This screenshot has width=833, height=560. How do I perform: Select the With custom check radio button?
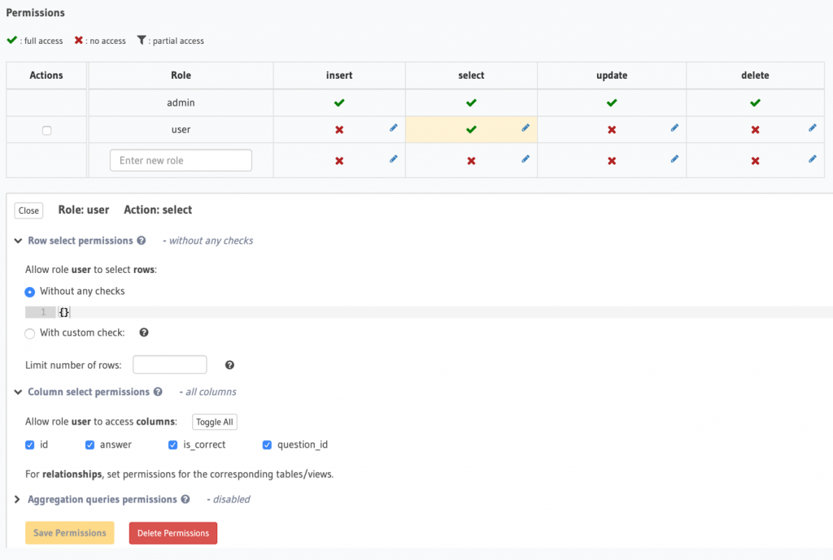point(28,332)
